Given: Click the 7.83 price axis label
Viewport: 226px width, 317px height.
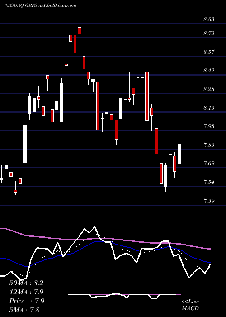Looking at the screenshot, I should 209,145.
